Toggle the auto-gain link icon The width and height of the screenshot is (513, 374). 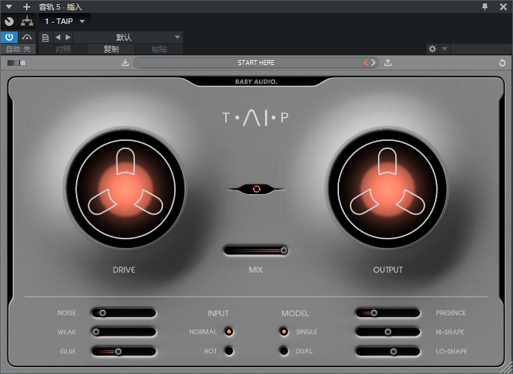click(x=256, y=189)
